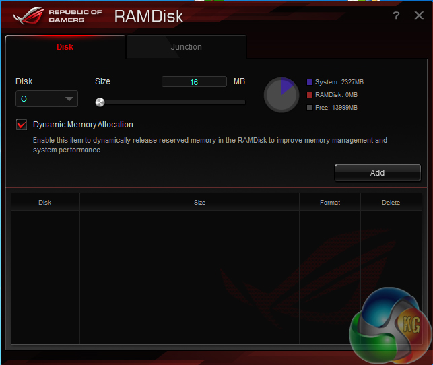Close the RAMDisk window
Screen dimensions: 433x365
tap(419, 15)
